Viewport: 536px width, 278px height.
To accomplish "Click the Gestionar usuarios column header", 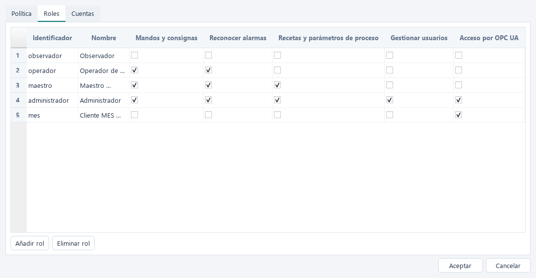I will tap(419, 38).
